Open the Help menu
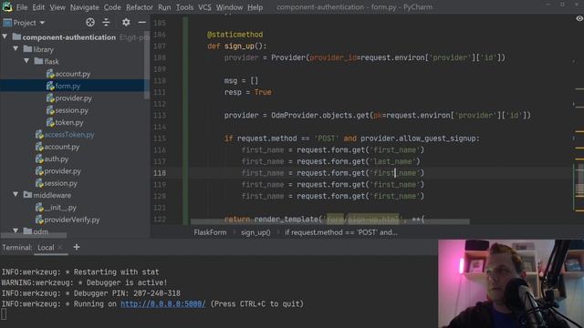The image size is (584, 328). (x=255, y=7)
